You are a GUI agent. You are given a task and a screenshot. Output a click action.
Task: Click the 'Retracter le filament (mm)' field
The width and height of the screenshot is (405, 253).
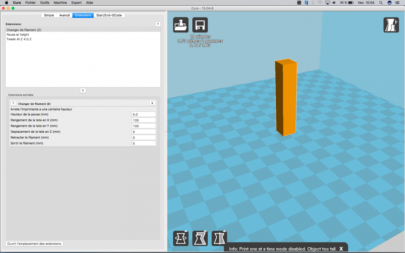pos(144,138)
